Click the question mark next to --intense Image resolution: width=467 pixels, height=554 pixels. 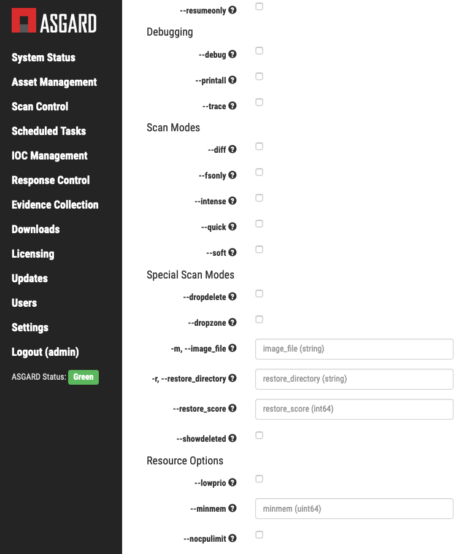233,201
